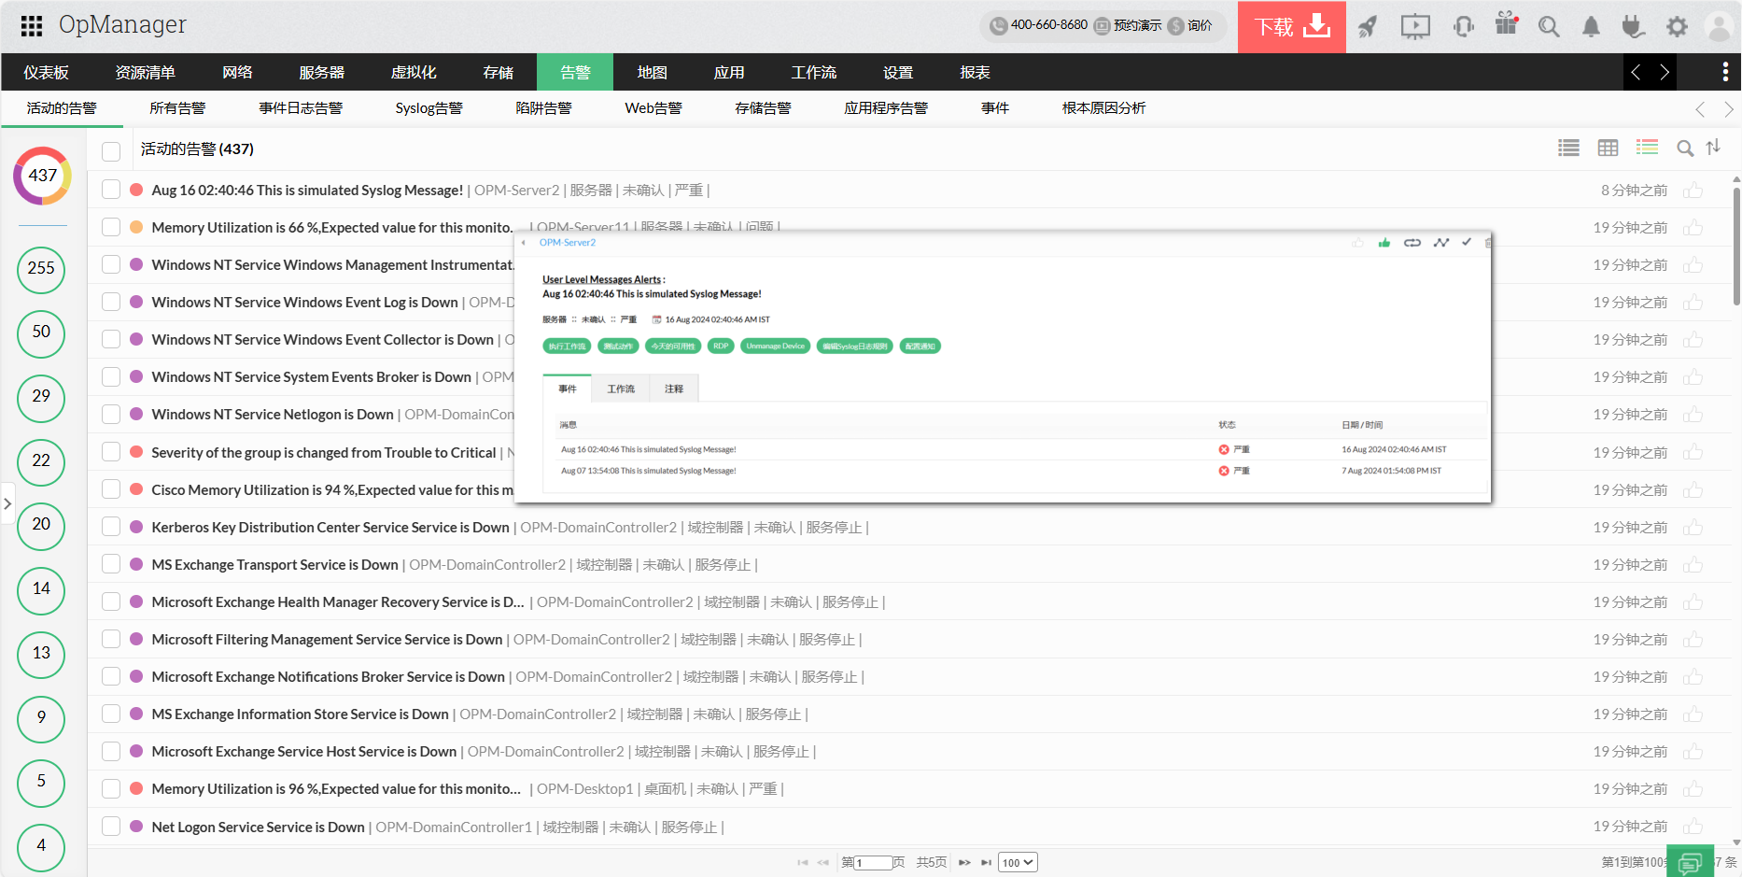Open the OPM-Server2 device link
Image resolution: width=1742 pixels, height=877 pixels.
(x=568, y=243)
